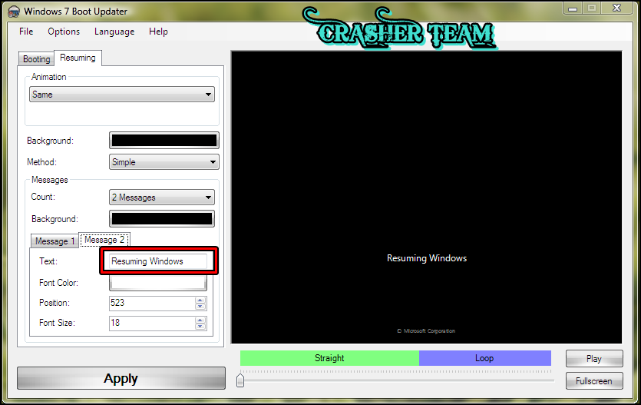Open the Fullscreen preview
Viewport: 641px width, 405px height.
[594, 381]
